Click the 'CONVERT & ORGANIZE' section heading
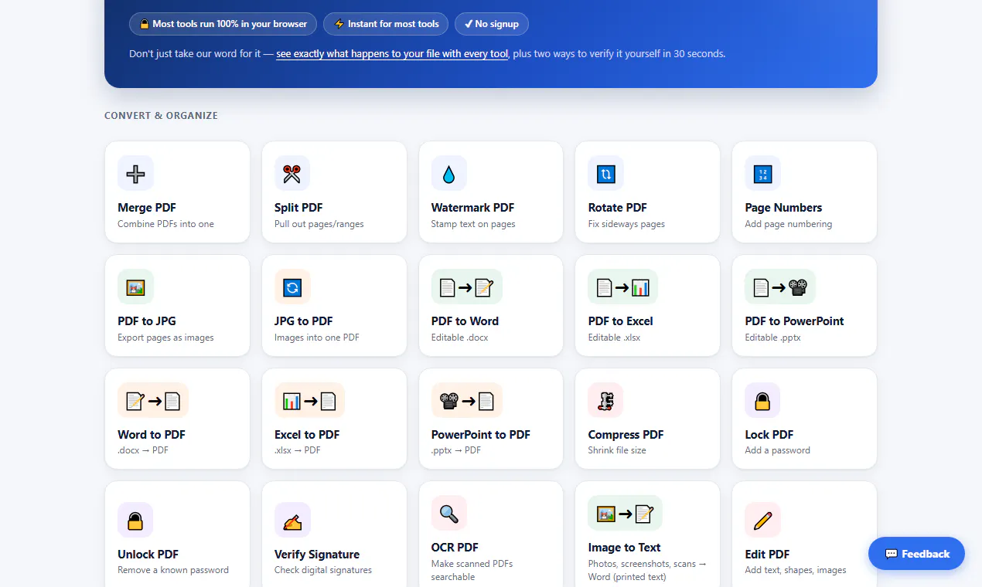 (161, 116)
